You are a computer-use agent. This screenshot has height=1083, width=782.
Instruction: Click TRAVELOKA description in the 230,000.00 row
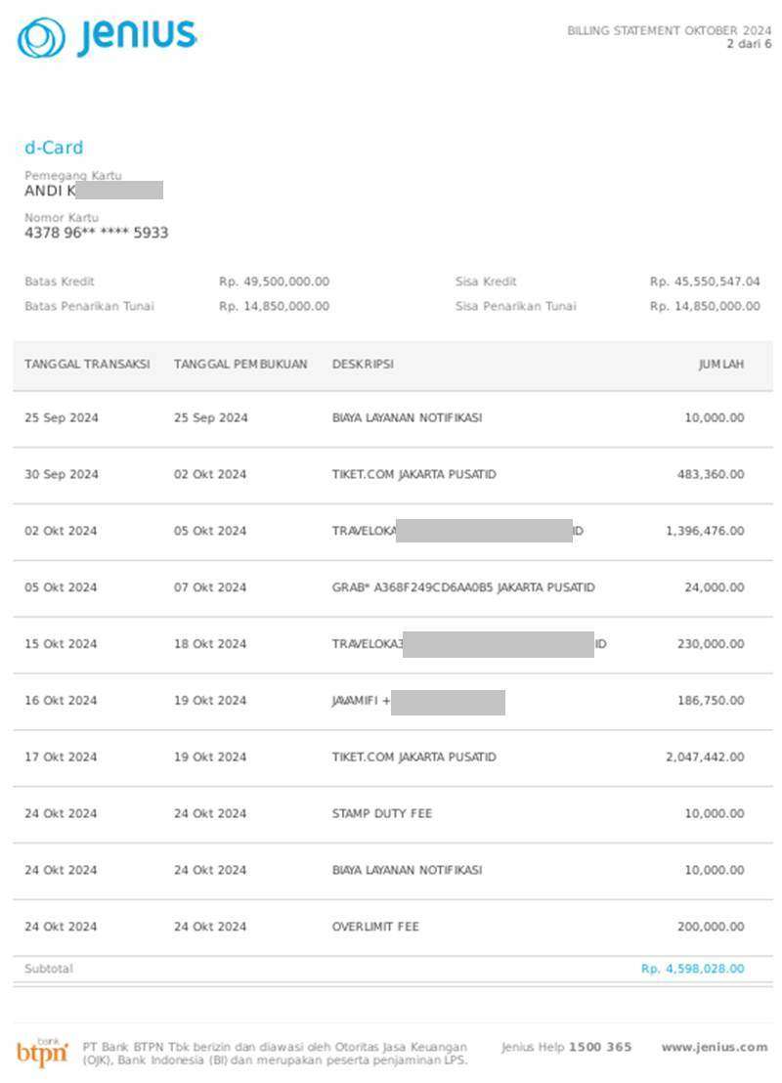pos(469,644)
